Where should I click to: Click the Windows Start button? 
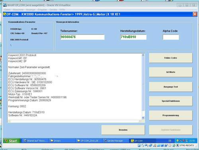coord(12,141)
